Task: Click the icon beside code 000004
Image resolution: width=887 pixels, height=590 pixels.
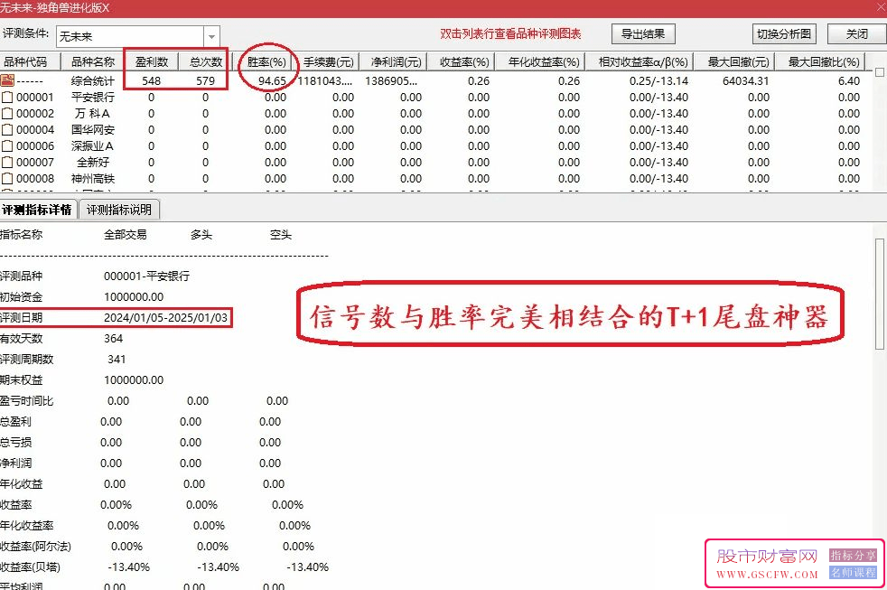Action: coord(7,130)
